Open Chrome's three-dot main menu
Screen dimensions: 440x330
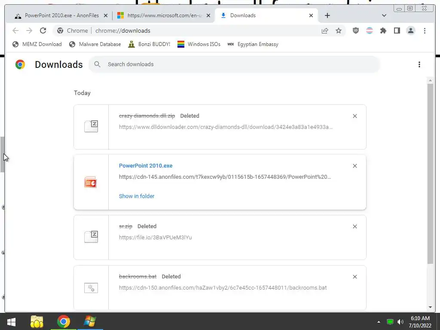[x=425, y=31]
